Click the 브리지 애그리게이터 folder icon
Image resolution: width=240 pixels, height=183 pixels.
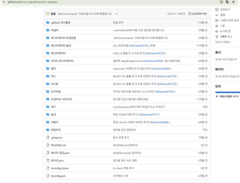coord(48,61)
